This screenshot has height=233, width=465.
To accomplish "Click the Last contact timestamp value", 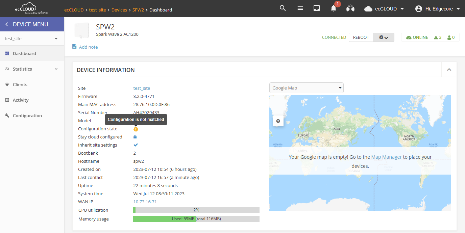I will [166, 177].
